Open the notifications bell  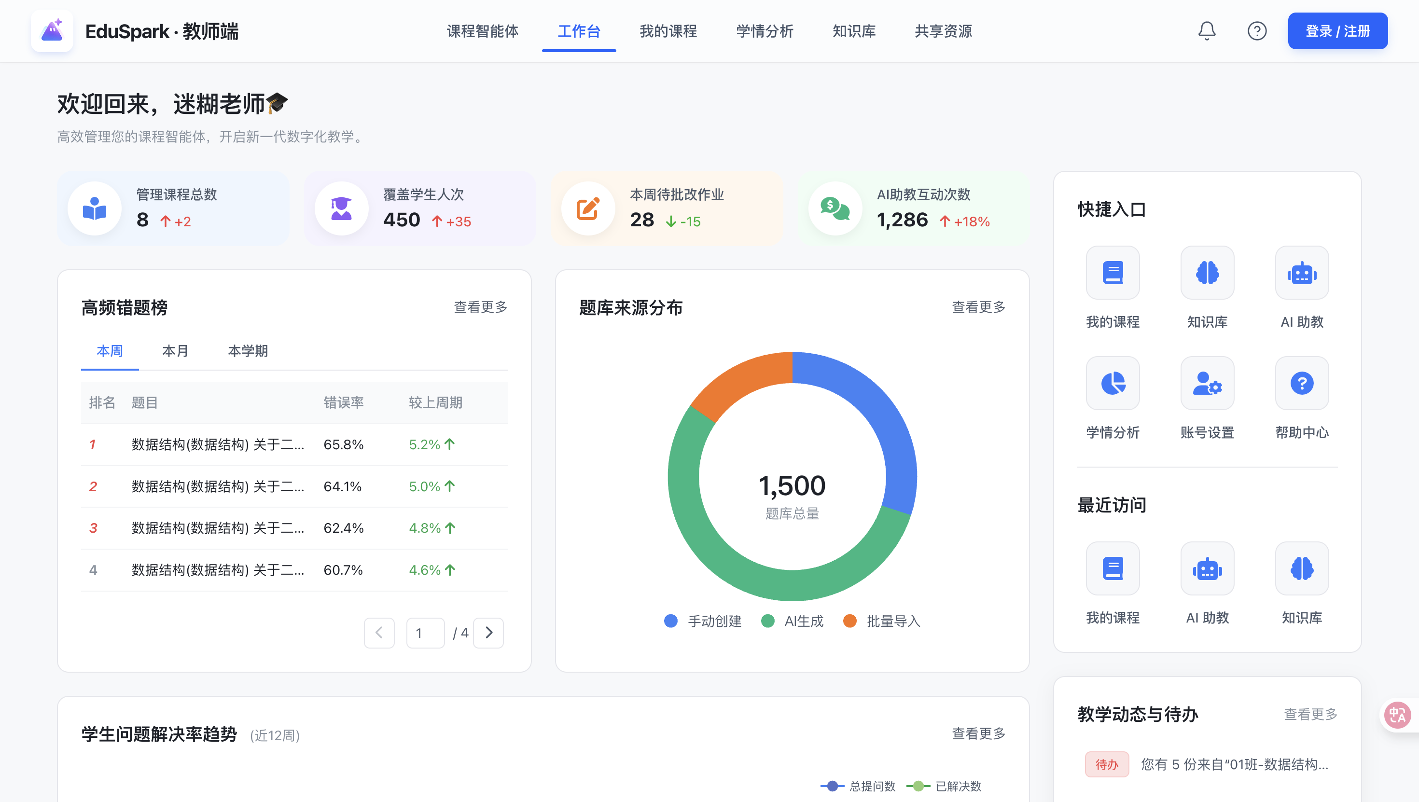pyautogui.click(x=1206, y=31)
